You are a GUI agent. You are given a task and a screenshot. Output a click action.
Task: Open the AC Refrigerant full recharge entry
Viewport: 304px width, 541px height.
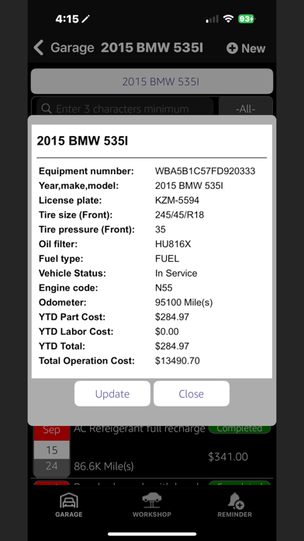point(140,429)
